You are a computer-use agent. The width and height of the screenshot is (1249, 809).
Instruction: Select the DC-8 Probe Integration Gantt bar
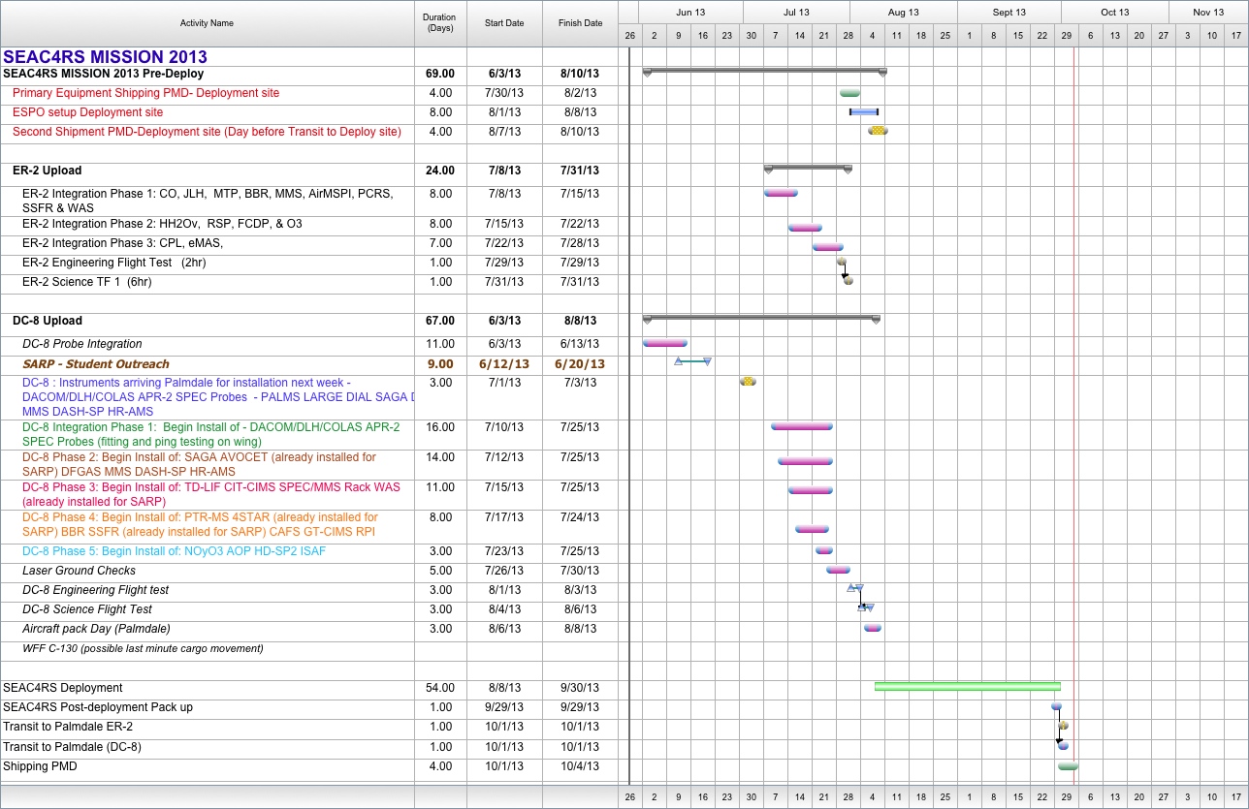(x=664, y=343)
